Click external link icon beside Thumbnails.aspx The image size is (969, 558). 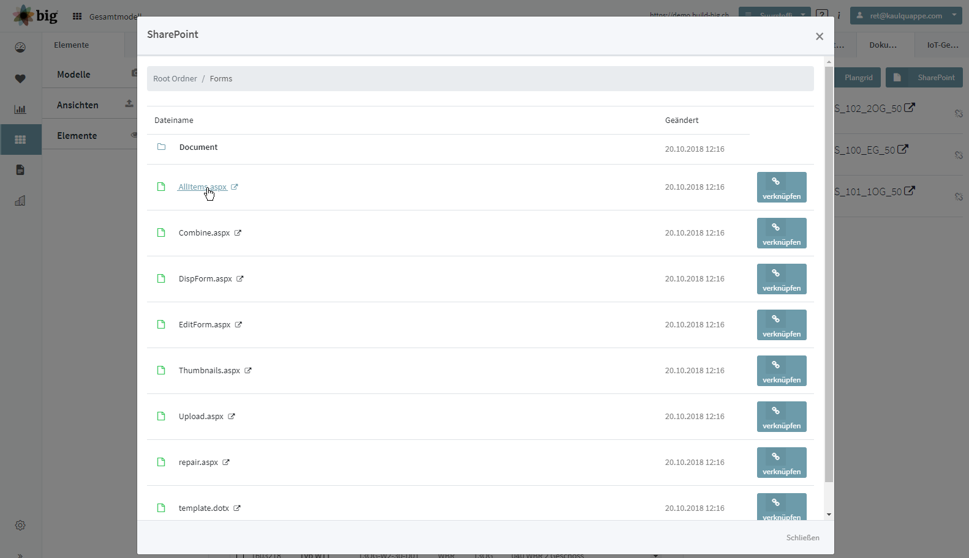(x=248, y=370)
